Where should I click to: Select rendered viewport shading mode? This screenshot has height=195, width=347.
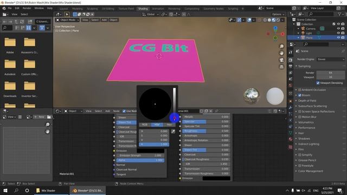click(x=278, y=20)
